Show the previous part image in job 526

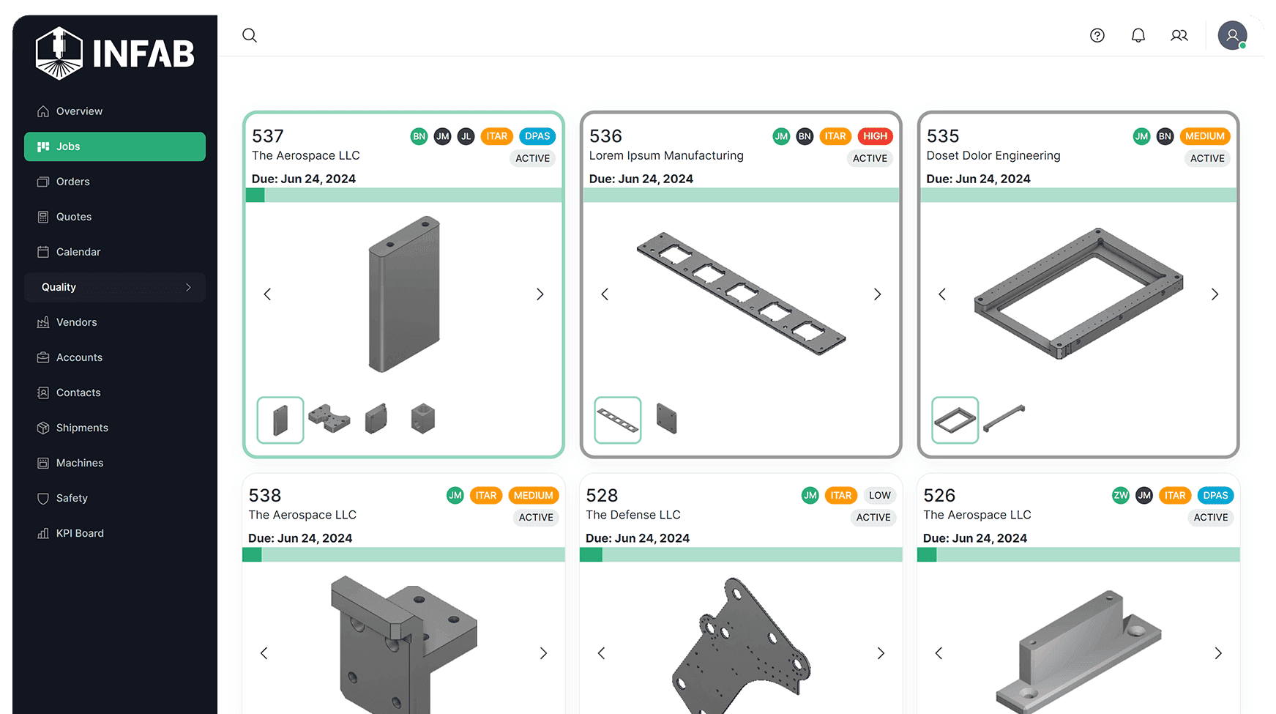(x=939, y=653)
